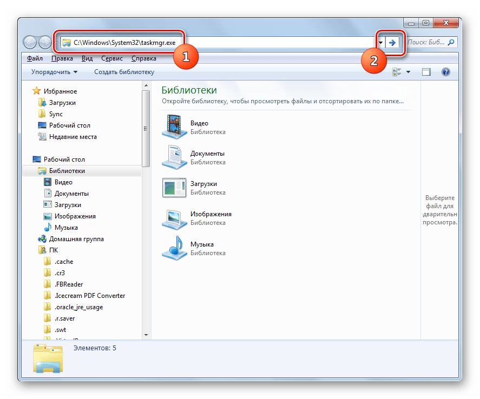
Task: Open the view options dropdown arrow
Action: point(408,72)
